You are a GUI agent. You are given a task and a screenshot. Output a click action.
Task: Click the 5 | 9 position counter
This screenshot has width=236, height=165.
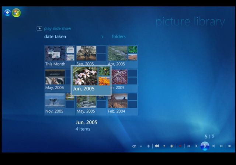tap(209, 137)
